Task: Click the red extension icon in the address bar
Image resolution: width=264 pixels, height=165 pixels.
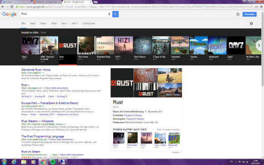Action: 256,7
